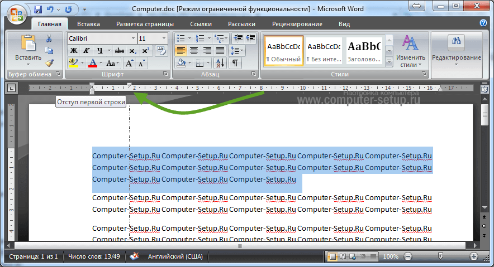
Task: Open the Рассылки tab
Action: [x=241, y=24]
